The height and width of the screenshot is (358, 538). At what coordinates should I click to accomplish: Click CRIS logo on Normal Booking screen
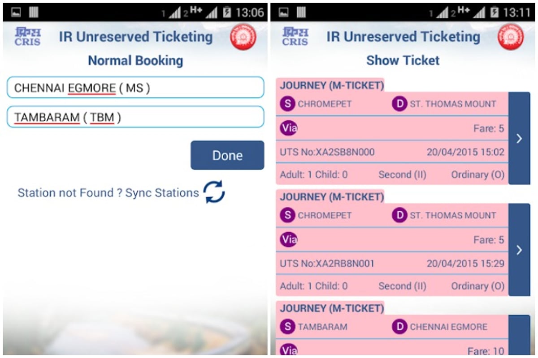27,37
